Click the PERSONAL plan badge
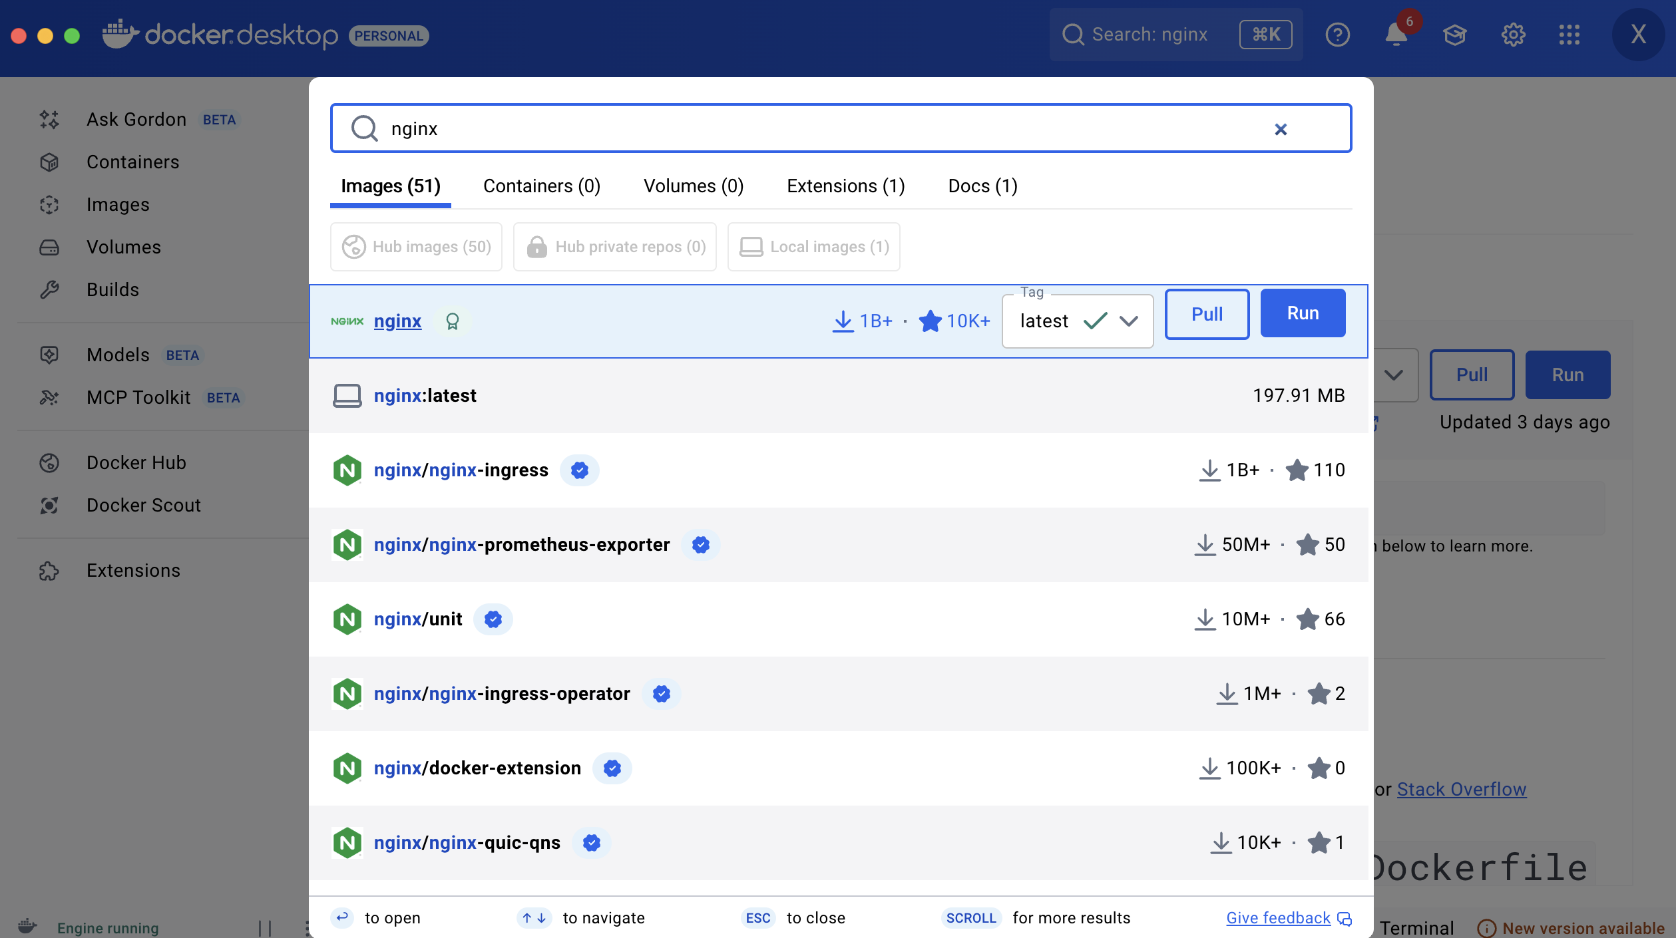Viewport: 1676px width, 938px height. point(389,36)
